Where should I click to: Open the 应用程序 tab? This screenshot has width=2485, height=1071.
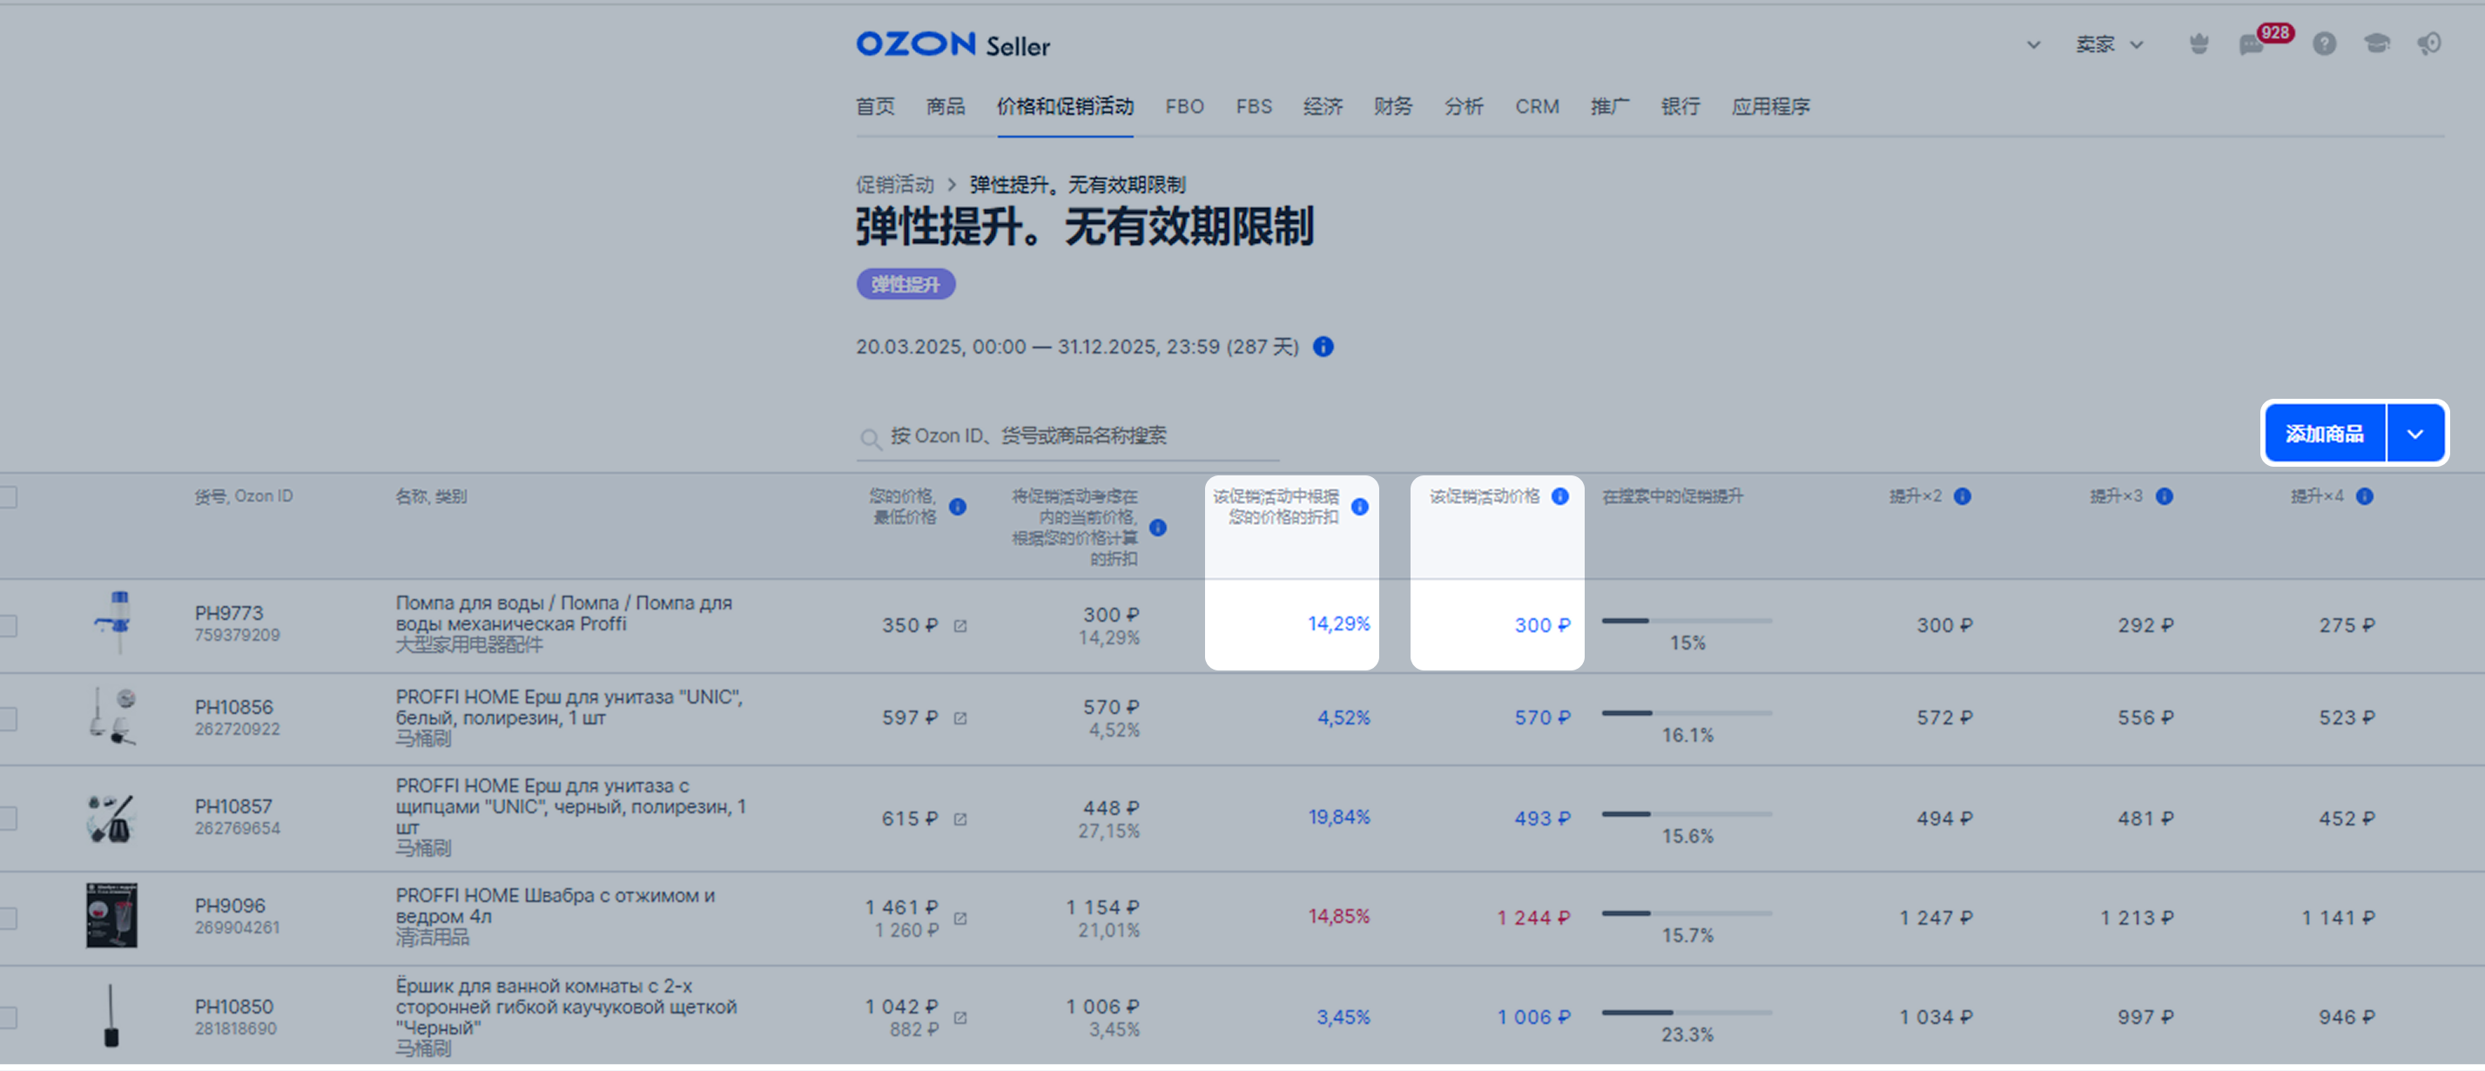click(1770, 107)
